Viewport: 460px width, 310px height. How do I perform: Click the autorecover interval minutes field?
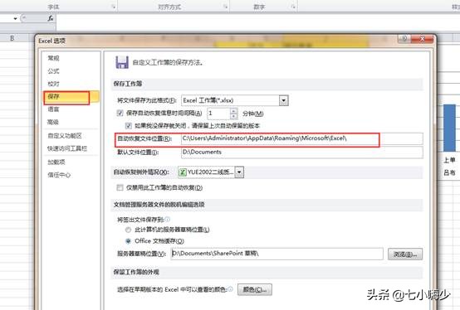218,114
